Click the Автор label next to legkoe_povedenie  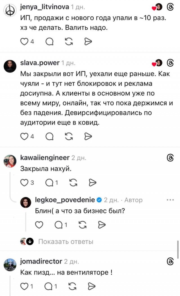coord(134,199)
